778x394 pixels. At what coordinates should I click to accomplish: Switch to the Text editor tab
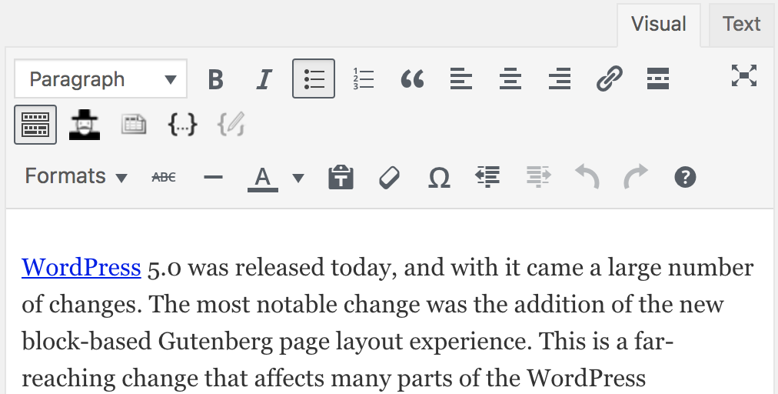coord(741,25)
